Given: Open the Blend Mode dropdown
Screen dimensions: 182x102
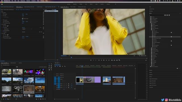Looking at the screenshot, I should [x=27, y=29].
